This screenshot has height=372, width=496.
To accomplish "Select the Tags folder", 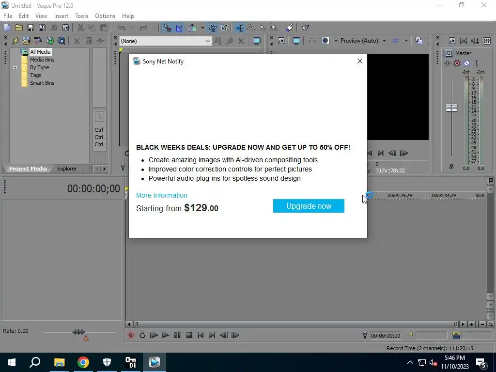I will tap(36, 75).
